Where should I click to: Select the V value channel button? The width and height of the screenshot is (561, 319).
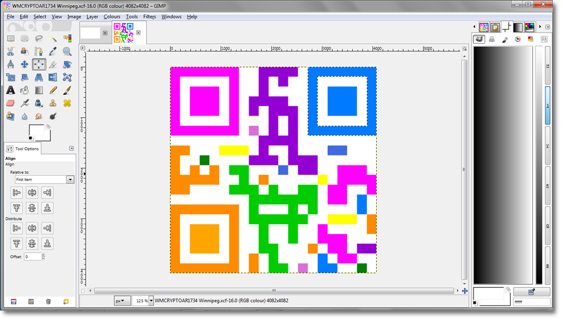(x=548, y=145)
